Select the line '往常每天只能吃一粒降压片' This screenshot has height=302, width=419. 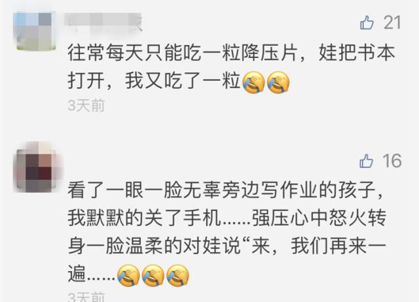(182, 53)
